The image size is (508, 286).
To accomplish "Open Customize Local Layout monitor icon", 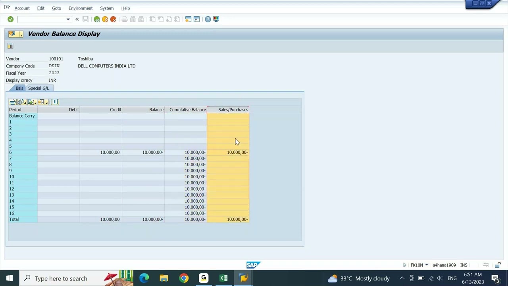I will tap(216, 19).
